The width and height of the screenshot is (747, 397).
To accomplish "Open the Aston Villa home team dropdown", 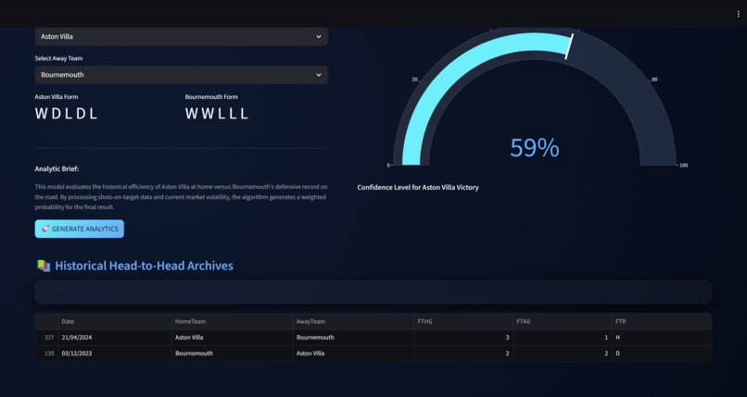I will [x=181, y=37].
